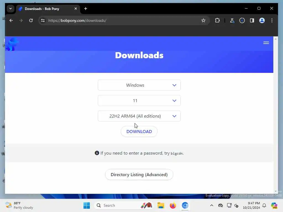Viewport: 283px width, 212px height.
Task: Click the scrollbar down arrow
Action: tap(276, 191)
